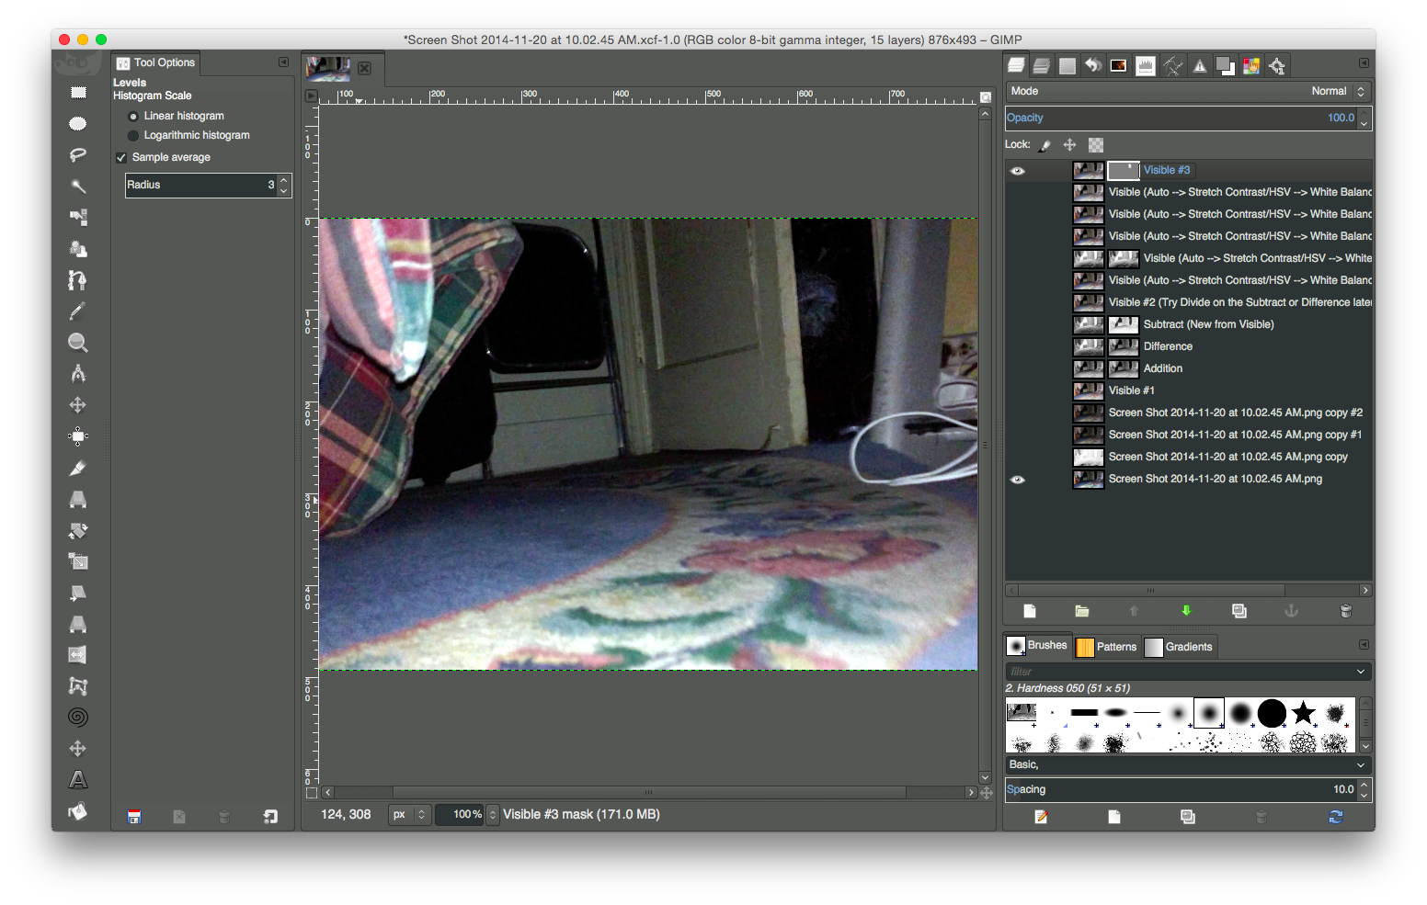Select the Rectangle Select tool

78,92
